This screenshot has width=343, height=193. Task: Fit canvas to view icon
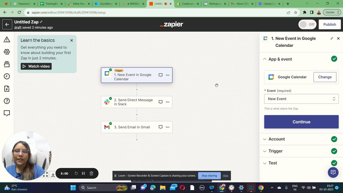45,175
